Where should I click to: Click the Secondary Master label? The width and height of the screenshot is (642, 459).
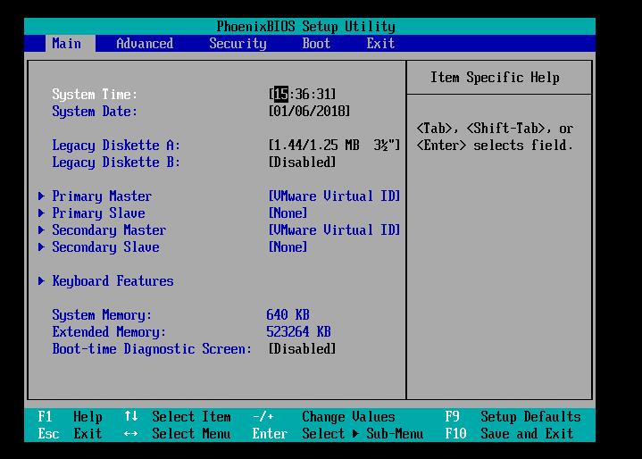109,230
